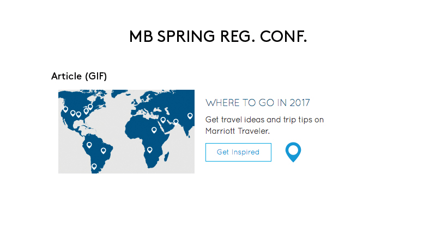Select the pin just north of the Arabian Peninsula
The width and height of the screenshot is (436, 229).
pyautogui.click(x=162, y=120)
